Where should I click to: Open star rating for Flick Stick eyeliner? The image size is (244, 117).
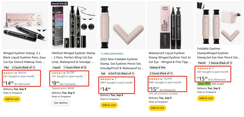(9, 73)
